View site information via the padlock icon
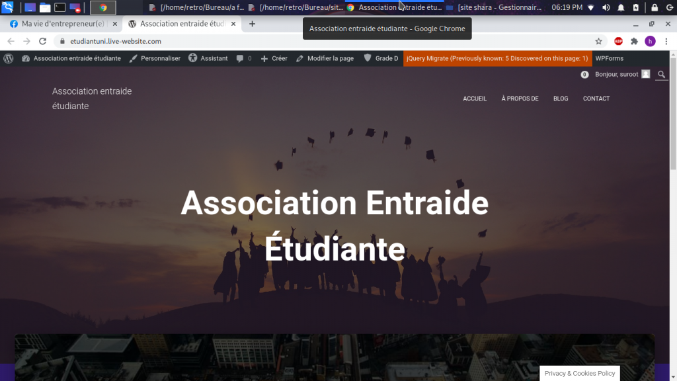The height and width of the screenshot is (381, 677). [x=62, y=41]
